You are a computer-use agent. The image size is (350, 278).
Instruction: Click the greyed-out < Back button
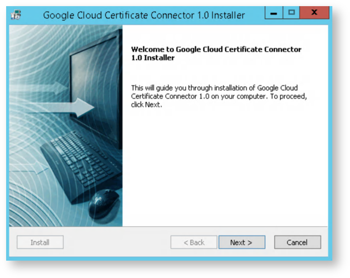[x=194, y=243]
